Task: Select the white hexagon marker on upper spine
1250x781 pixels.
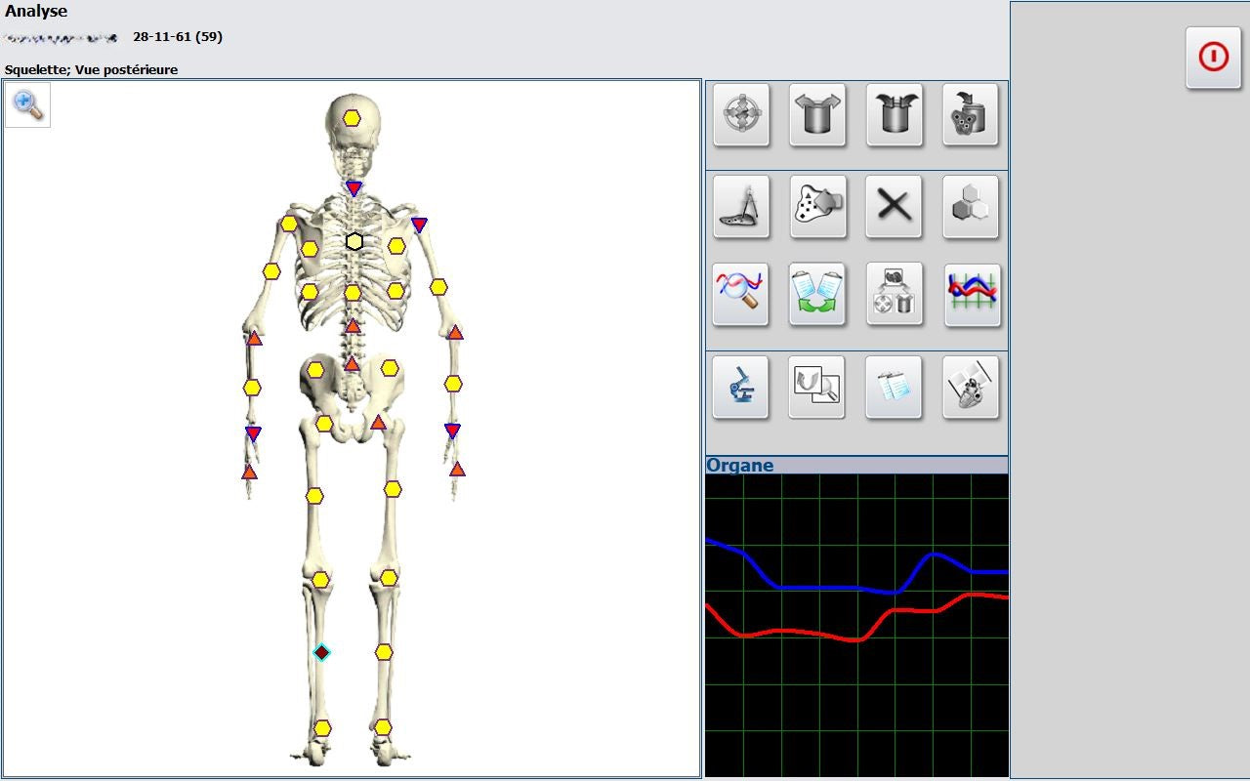Action: pos(354,241)
